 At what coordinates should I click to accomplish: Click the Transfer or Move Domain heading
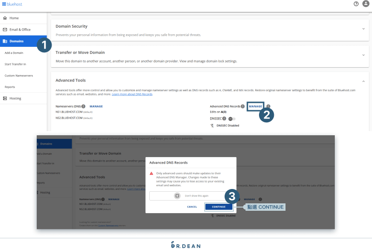click(x=80, y=52)
